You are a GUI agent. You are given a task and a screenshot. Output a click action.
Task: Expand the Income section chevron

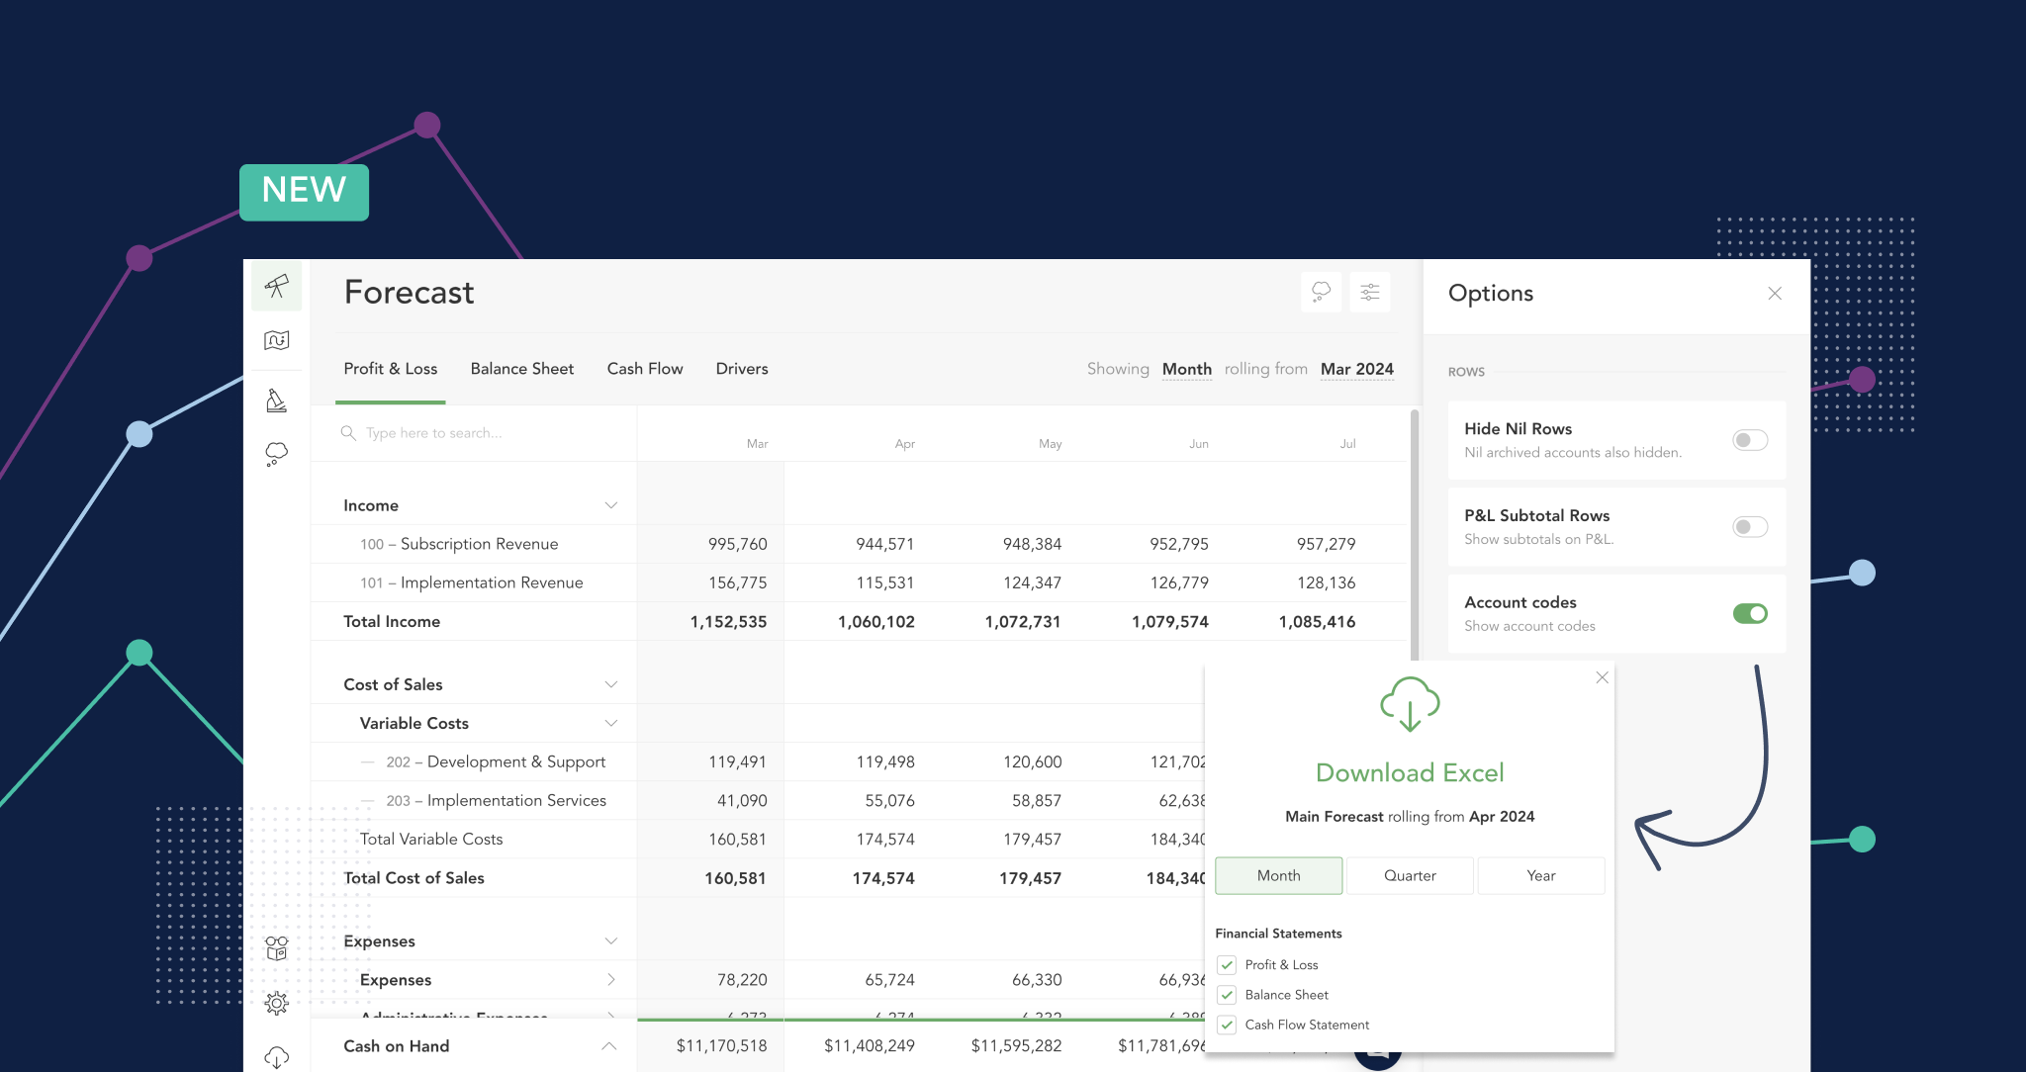tap(612, 505)
